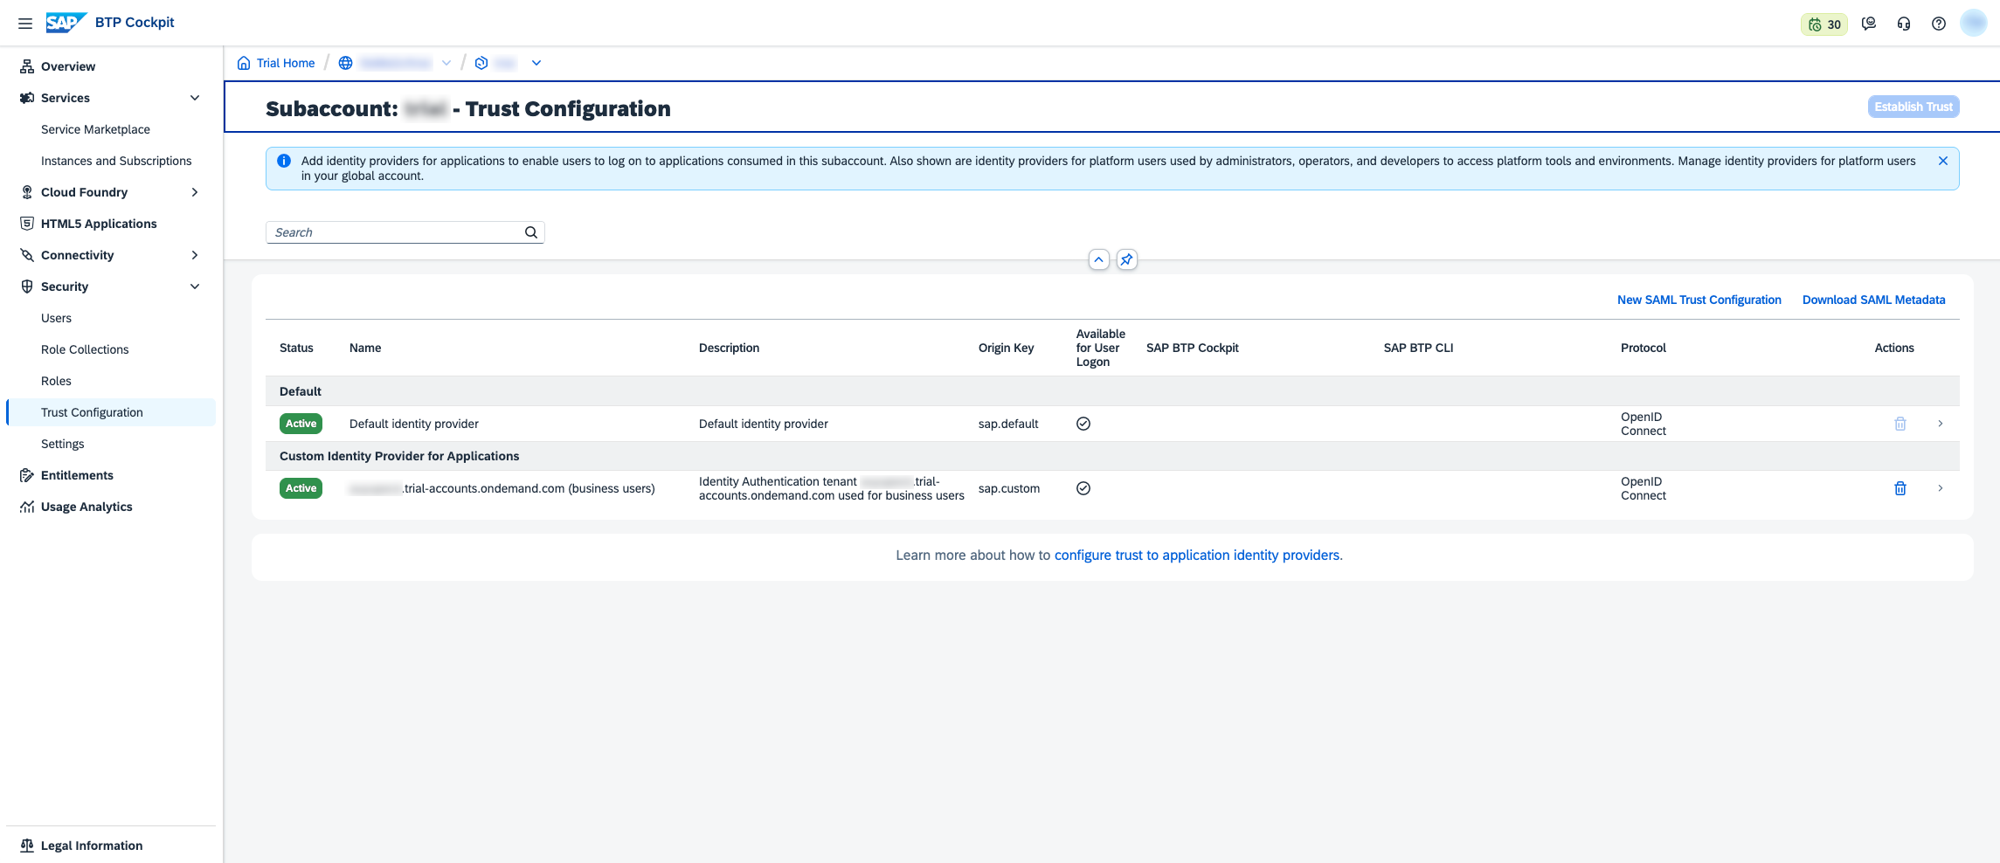Click the Establish Trust button
This screenshot has height=863, width=2000.
pos(1913,107)
